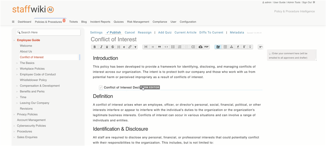
Task: Insert a bulleted list
Action: pos(173,47)
